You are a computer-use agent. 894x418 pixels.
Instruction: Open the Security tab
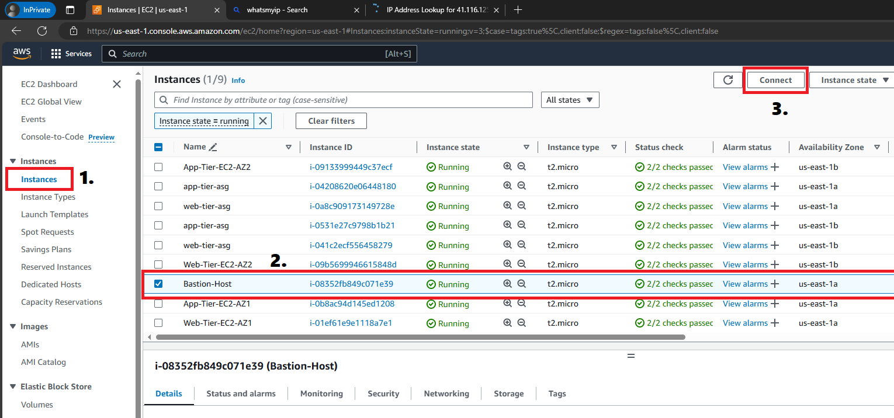click(383, 393)
